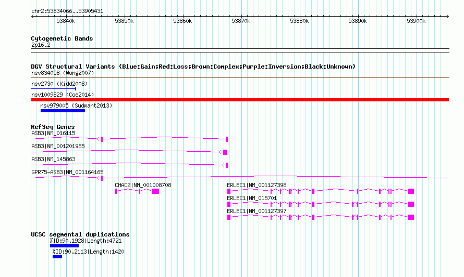Viewport: 464px width, 277px height.
Task: Click the 53870k ruler tick label
Action: [x=241, y=21]
